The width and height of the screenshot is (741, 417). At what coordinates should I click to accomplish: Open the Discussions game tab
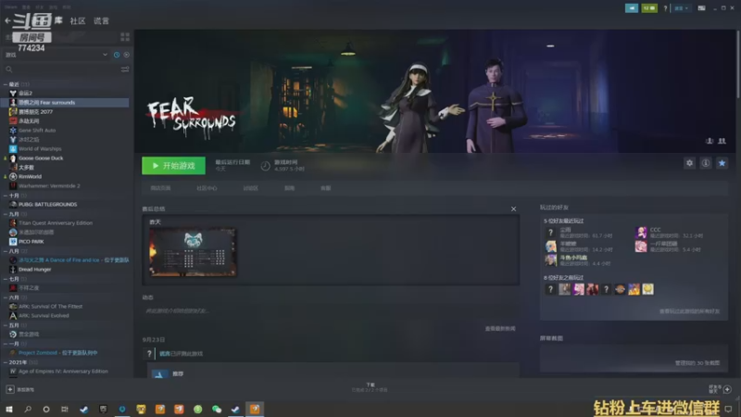click(250, 188)
